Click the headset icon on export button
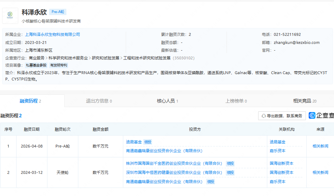 click(263, 116)
